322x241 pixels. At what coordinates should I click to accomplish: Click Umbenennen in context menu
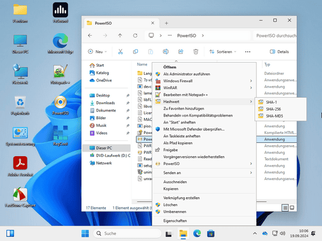click(205, 212)
